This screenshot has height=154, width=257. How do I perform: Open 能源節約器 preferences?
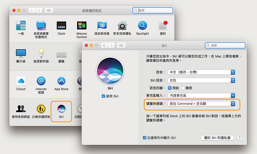tap(41, 53)
